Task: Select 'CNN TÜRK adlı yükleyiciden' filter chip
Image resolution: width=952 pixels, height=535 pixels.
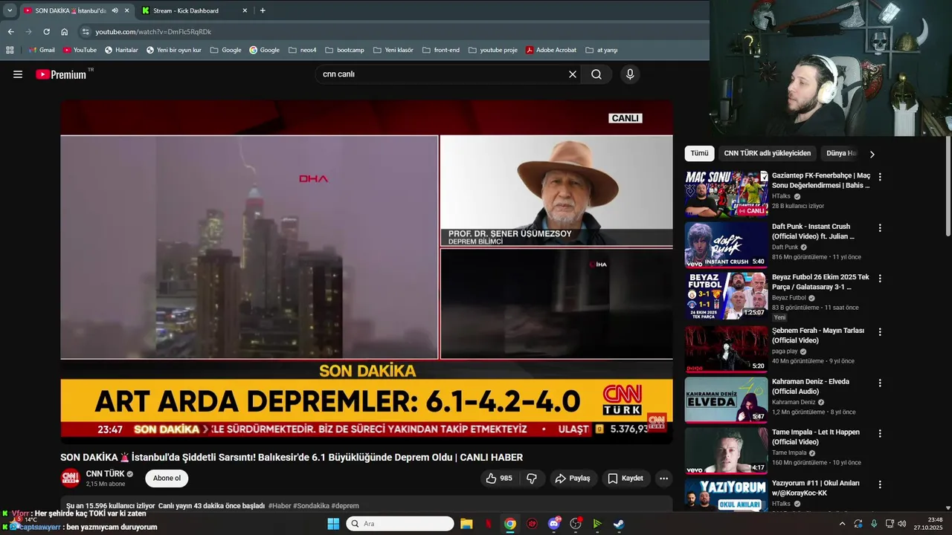Action: (x=767, y=153)
